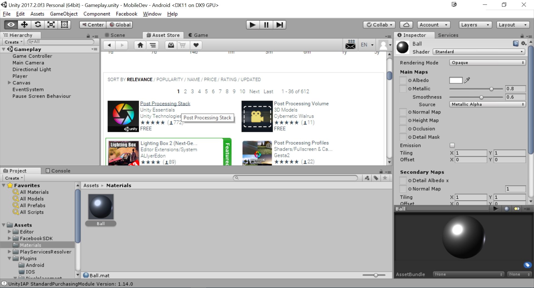The image size is (534, 288).
Task: Switch preview mesh shape in Ball preview
Action: tap(507, 209)
